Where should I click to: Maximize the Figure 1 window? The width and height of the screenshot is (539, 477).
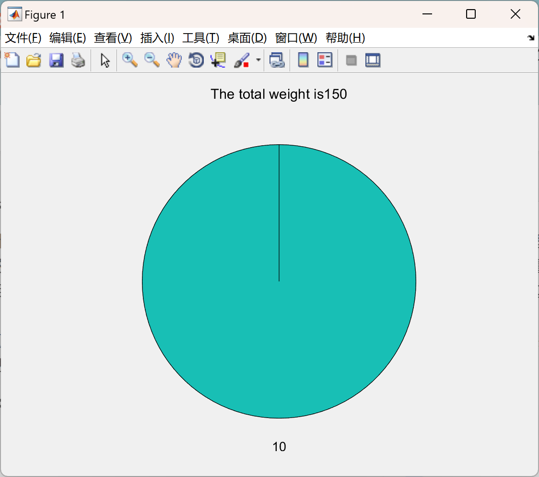pos(470,14)
